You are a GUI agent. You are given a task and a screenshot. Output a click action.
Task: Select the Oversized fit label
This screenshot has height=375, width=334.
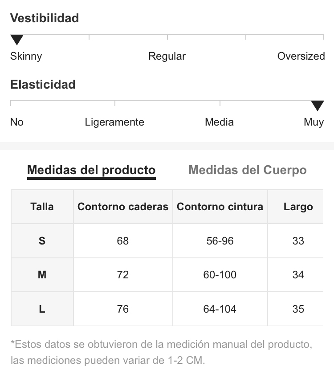pos(301,56)
